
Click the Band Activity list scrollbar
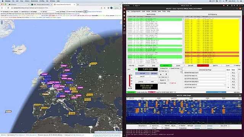point(183,41)
